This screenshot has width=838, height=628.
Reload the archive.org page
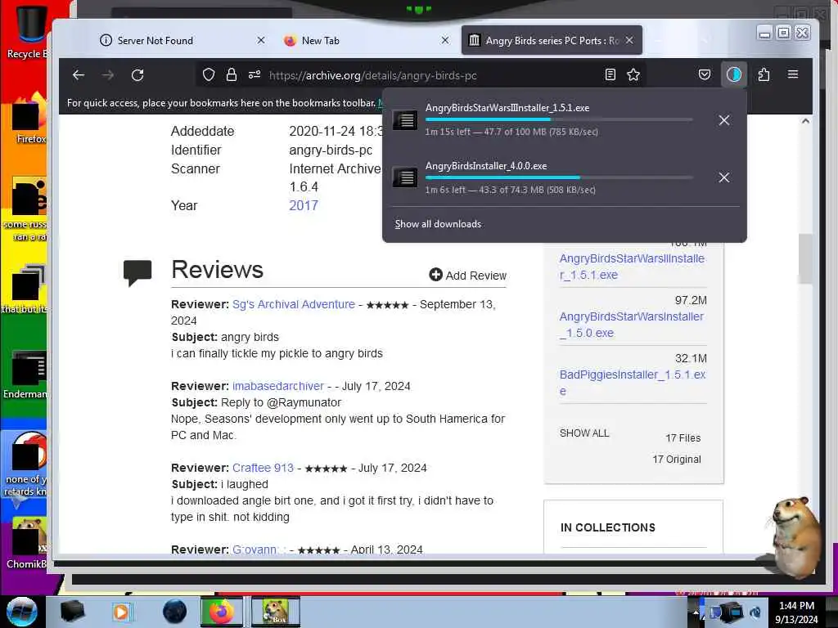coord(137,75)
